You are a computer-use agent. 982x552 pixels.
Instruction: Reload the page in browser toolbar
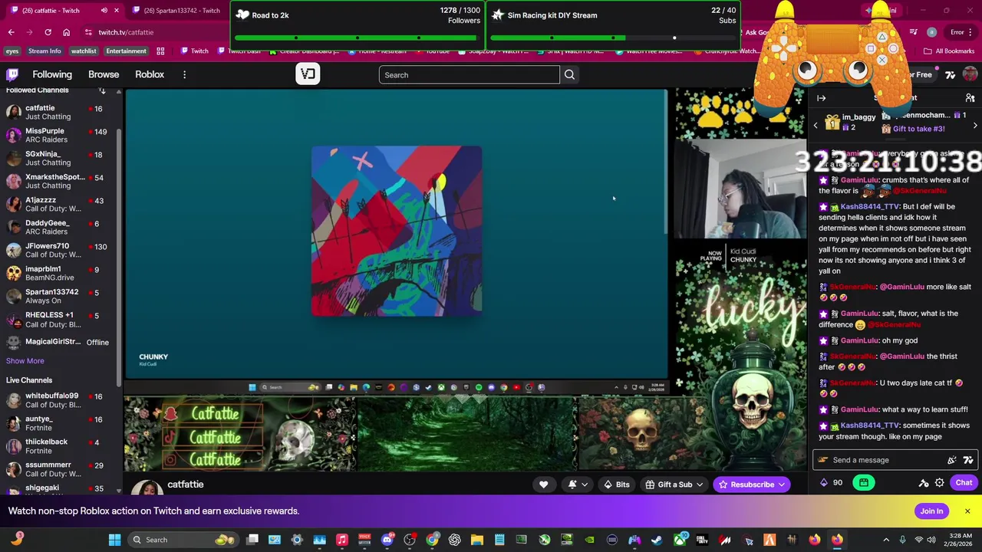[48, 32]
